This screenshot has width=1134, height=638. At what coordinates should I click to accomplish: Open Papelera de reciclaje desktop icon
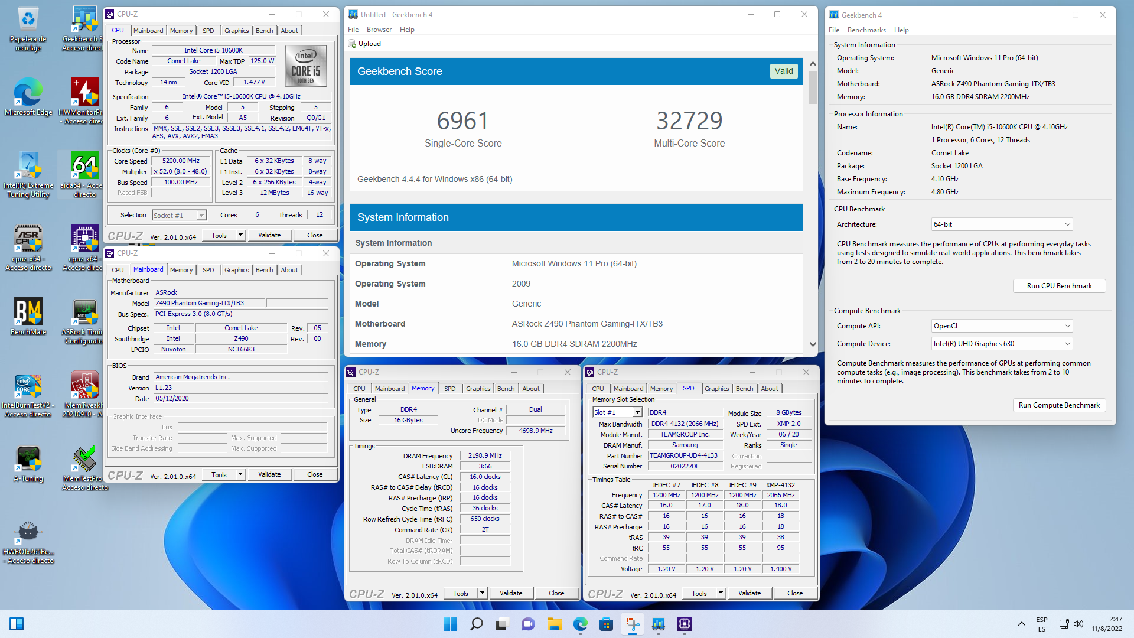28,28
